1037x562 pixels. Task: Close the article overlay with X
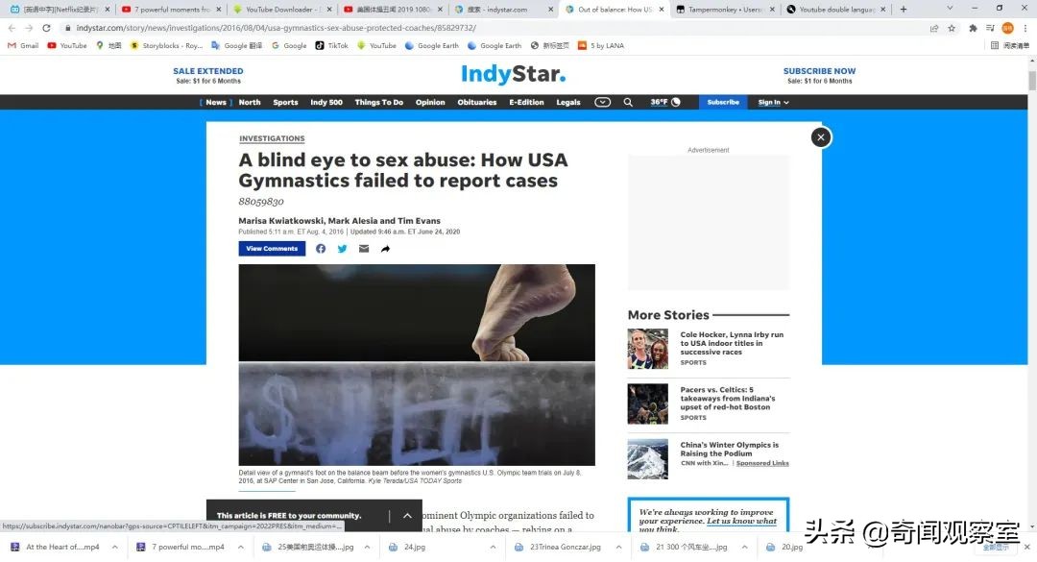pos(821,137)
